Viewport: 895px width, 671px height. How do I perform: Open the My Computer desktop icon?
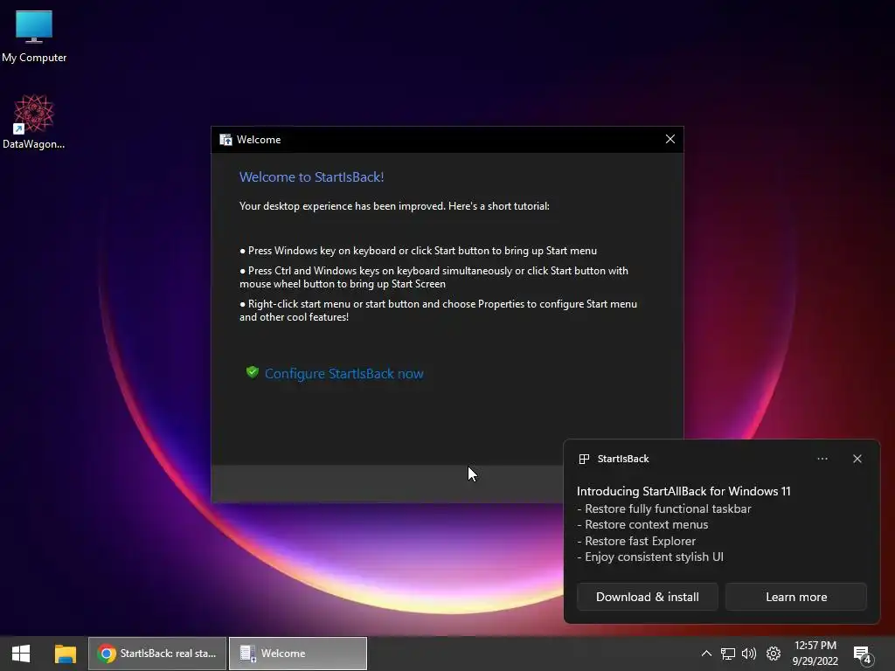click(x=34, y=35)
